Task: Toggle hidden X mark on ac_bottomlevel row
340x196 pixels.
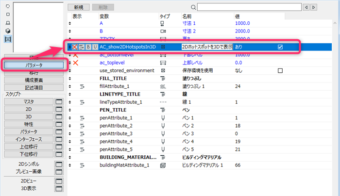Action: pos(76,55)
